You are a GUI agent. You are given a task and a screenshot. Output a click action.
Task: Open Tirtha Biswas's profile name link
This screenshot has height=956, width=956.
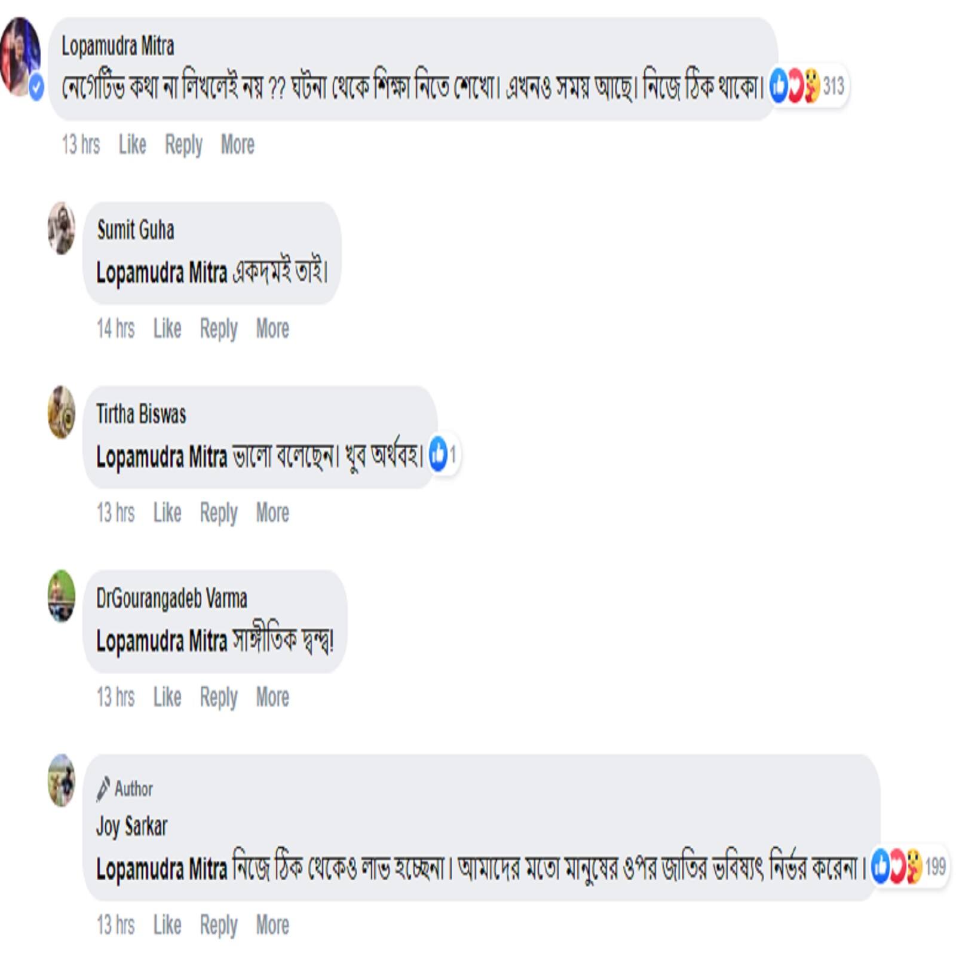141,413
